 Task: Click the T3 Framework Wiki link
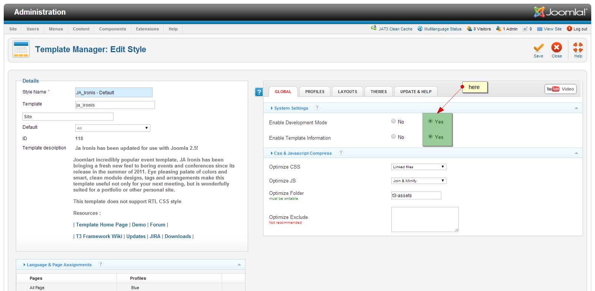[x=99, y=237]
